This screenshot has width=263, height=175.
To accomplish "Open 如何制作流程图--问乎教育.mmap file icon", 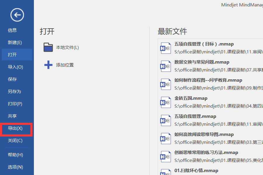I will coord(165,84).
